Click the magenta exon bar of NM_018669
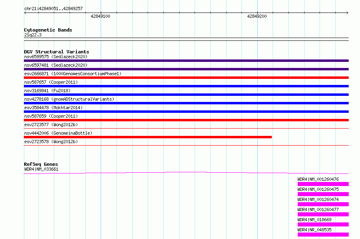This screenshot has height=239, width=360. point(323,224)
